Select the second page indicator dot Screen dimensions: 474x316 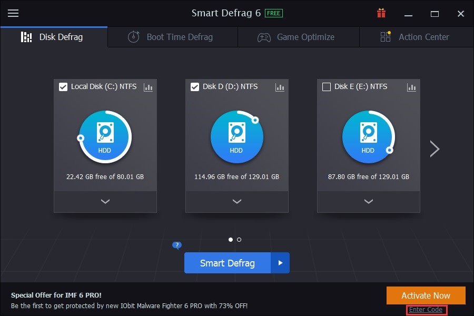click(x=239, y=239)
